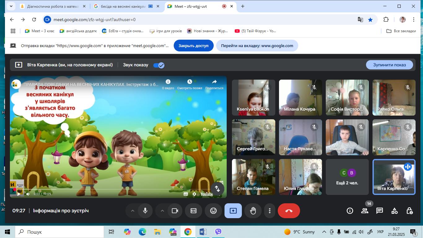The width and height of the screenshot is (423, 238).
Task: Select Kseniya bilokon video tile
Action: (254, 98)
